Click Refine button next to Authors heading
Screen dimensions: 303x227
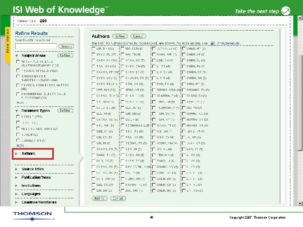[x=120, y=36]
